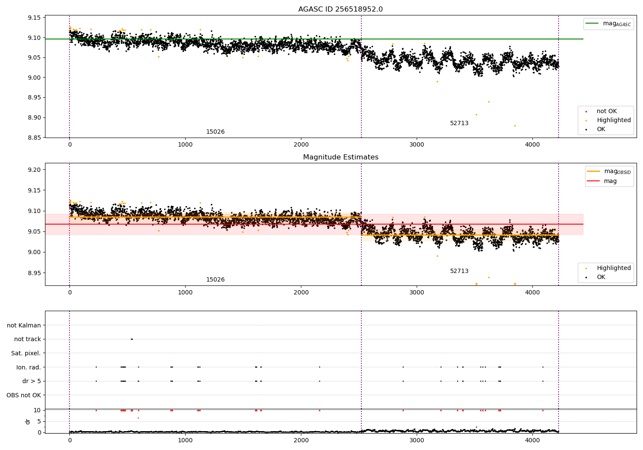The width and height of the screenshot is (643, 450).
Task: Click the '10' tick on the dr axis
Action: coord(37,410)
